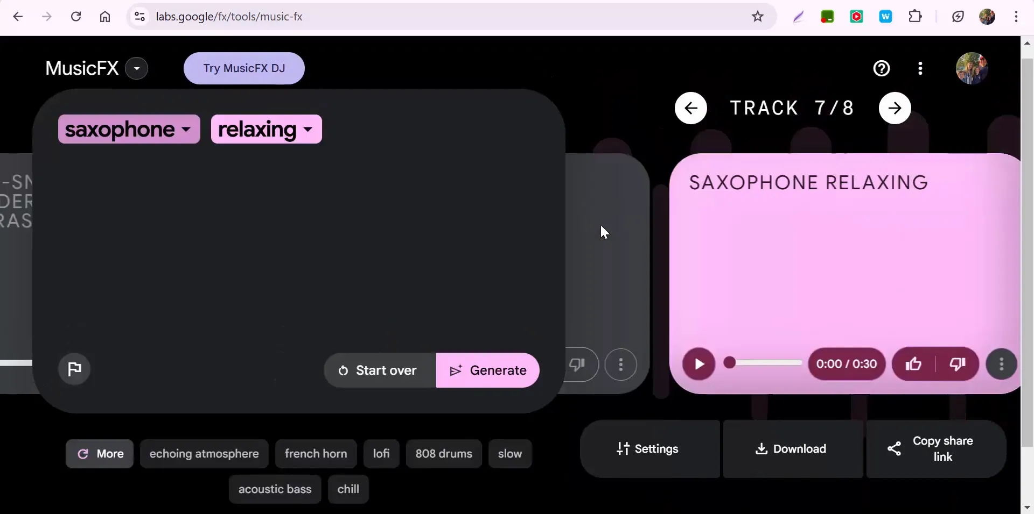Image resolution: width=1034 pixels, height=514 pixels.
Task: Open Chrome three-dot menu
Action: 1016,17
